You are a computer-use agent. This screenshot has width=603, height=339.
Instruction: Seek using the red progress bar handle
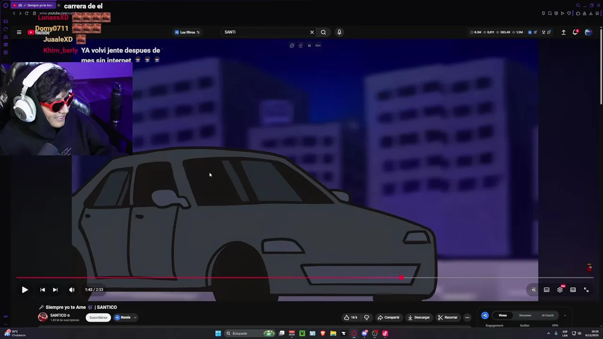(x=401, y=278)
